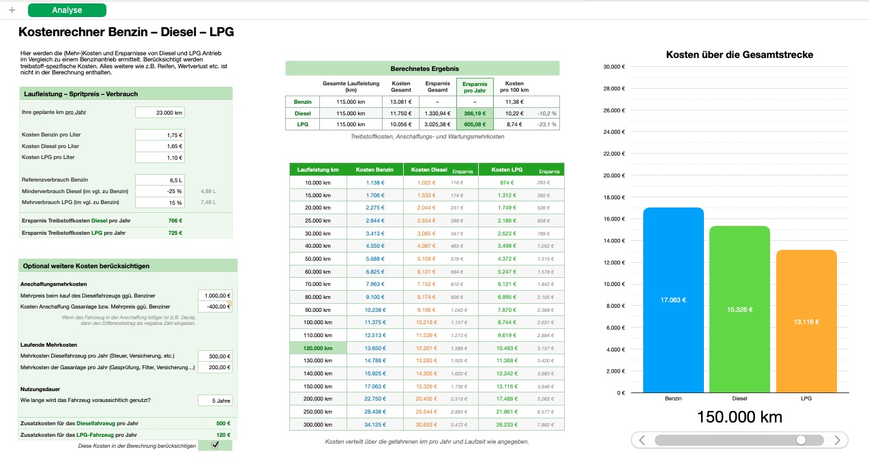The image size is (869, 473).
Task: Select the planned km per year field
Action: point(160,113)
